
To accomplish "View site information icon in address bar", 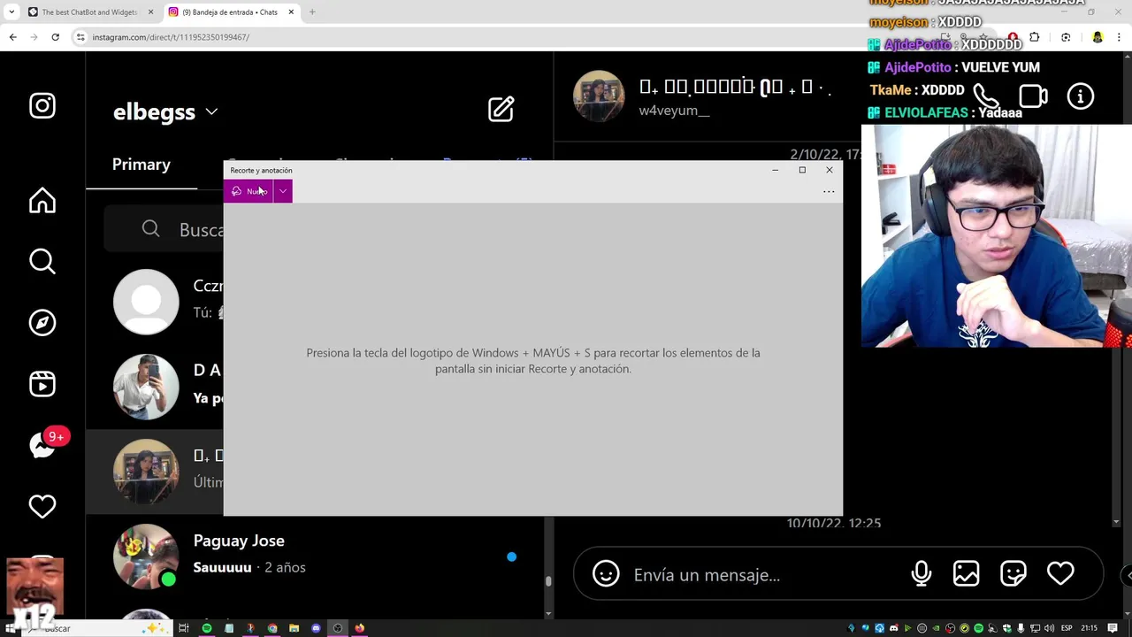I will 80,37.
